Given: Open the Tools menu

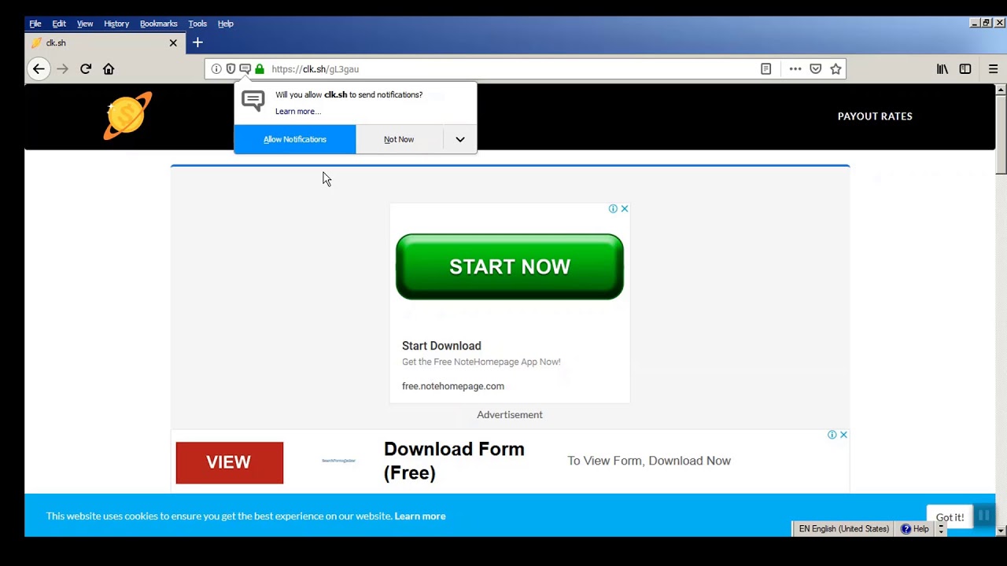Looking at the screenshot, I should (x=197, y=24).
